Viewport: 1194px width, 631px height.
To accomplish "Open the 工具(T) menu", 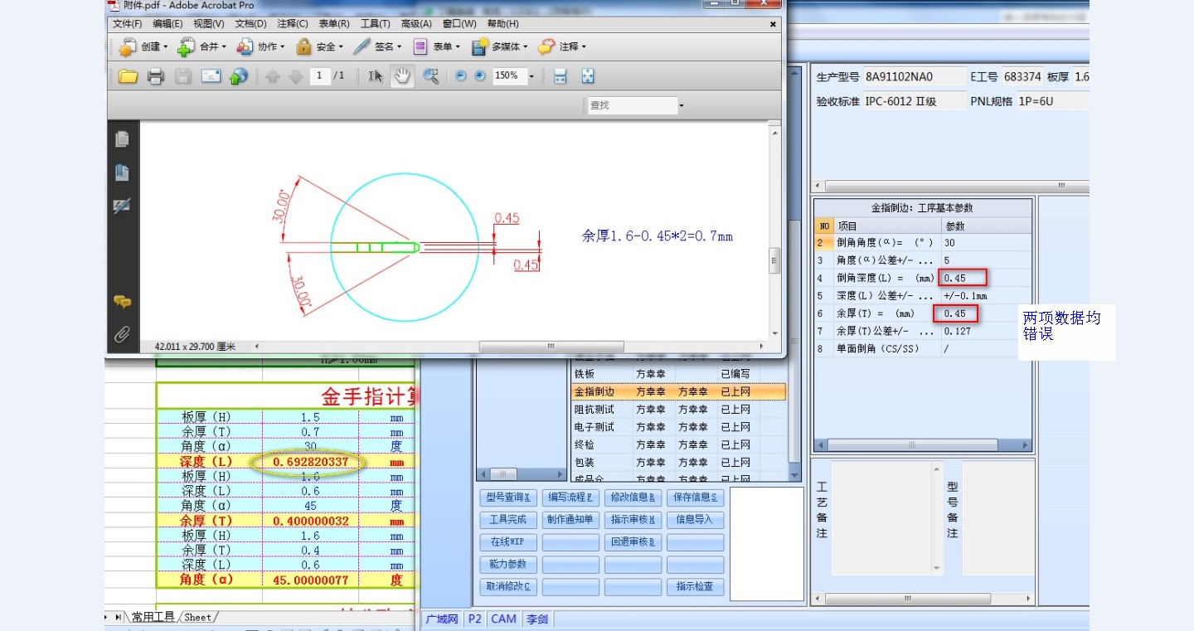I will (376, 24).
